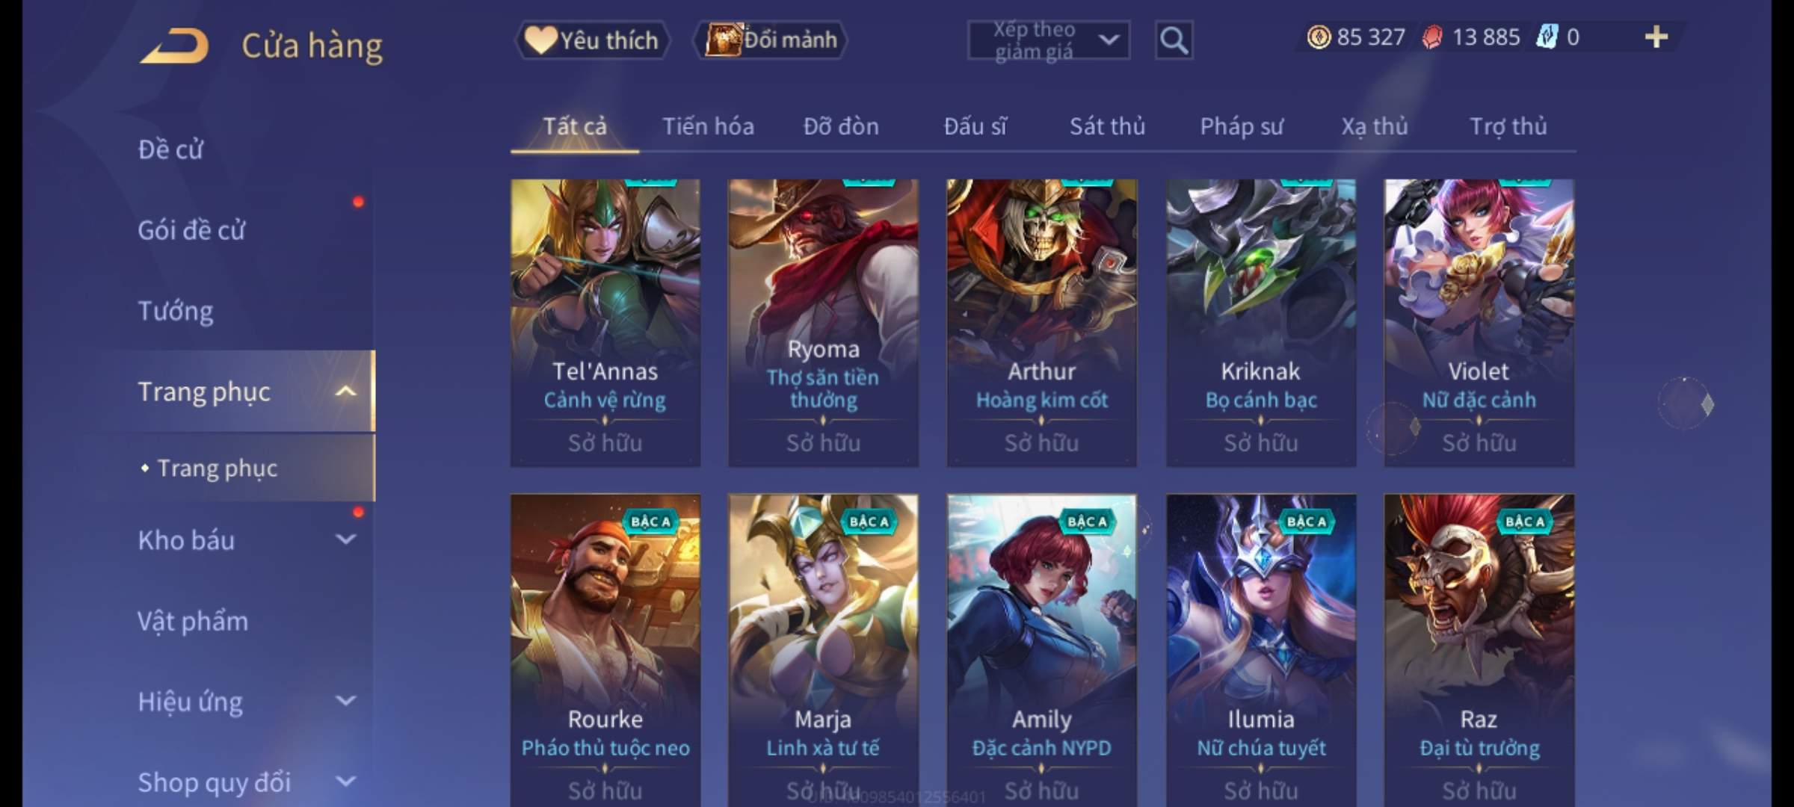Open Gói đề cử in the sidebar
1794x807 pixels.
[191, 230]
